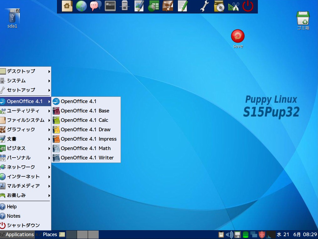
Task: Click the clipboard tray icon
Action: (x=221, y=235)
